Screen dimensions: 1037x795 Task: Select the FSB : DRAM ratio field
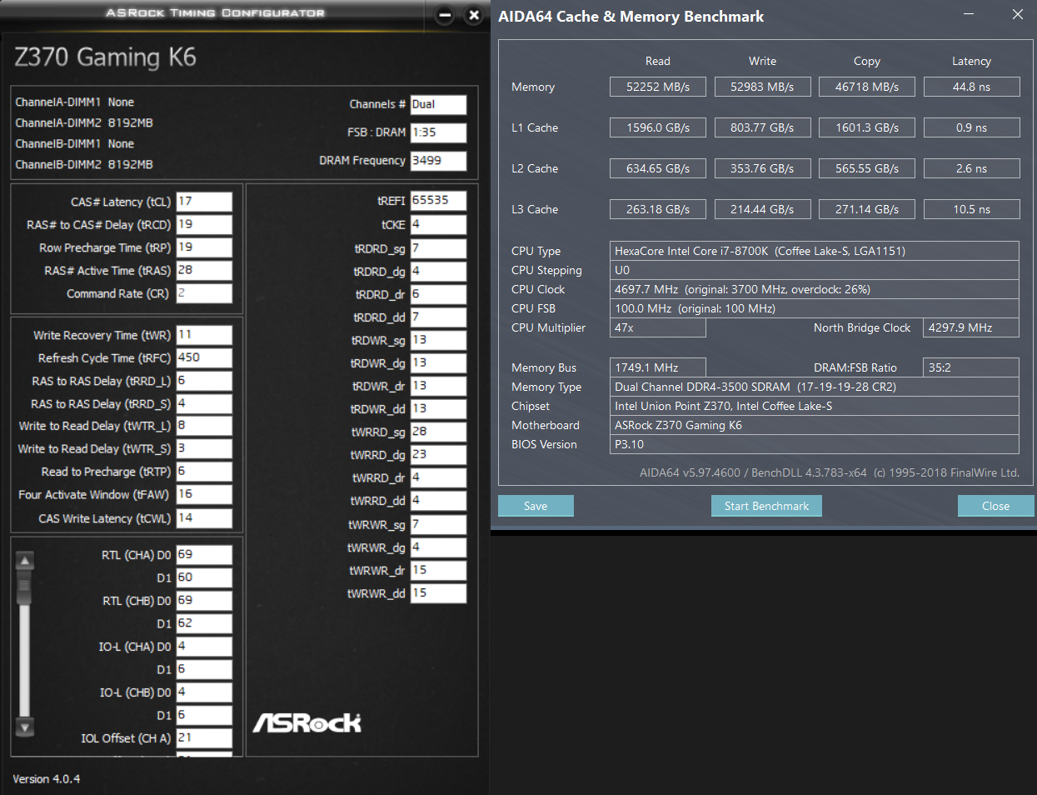click(x=438, y=132)
